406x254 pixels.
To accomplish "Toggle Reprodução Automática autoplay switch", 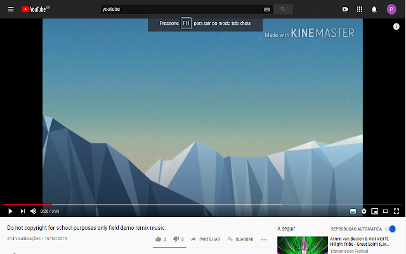I will 390,229.
